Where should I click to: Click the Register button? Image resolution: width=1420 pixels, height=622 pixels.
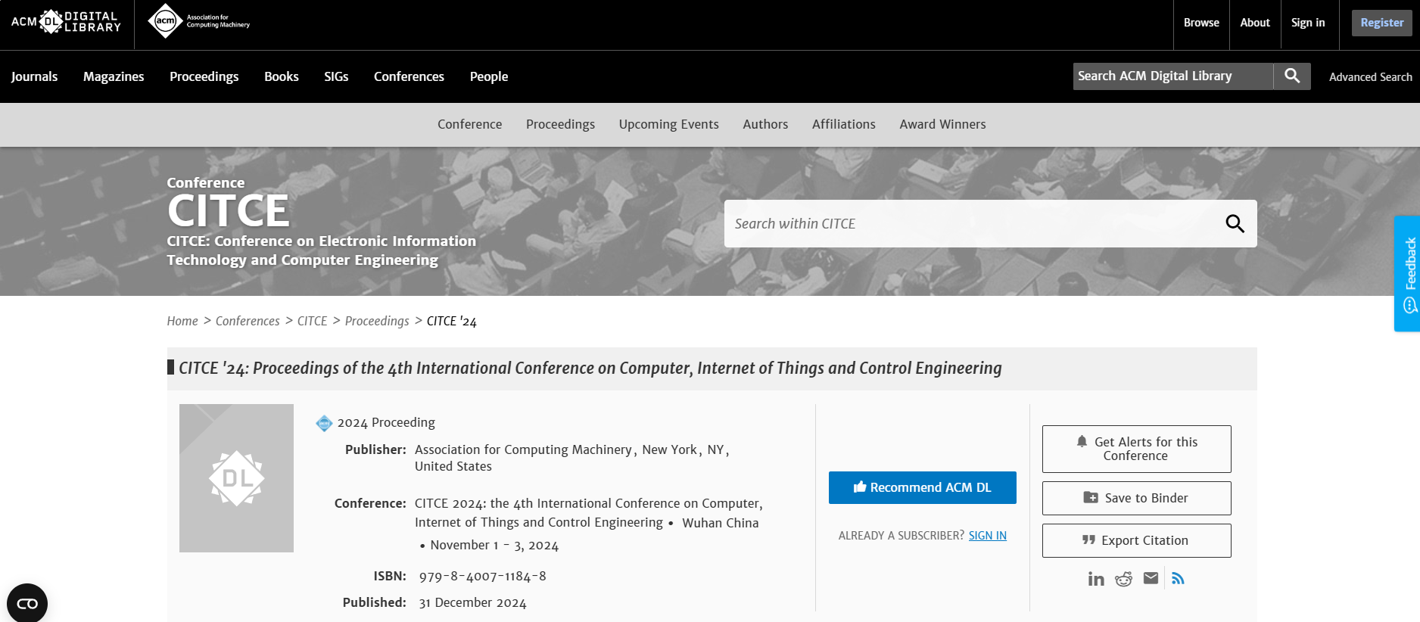1381,23
